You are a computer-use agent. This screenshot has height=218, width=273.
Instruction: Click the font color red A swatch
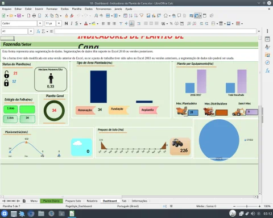pyautogui.click(x=86, y=23)
